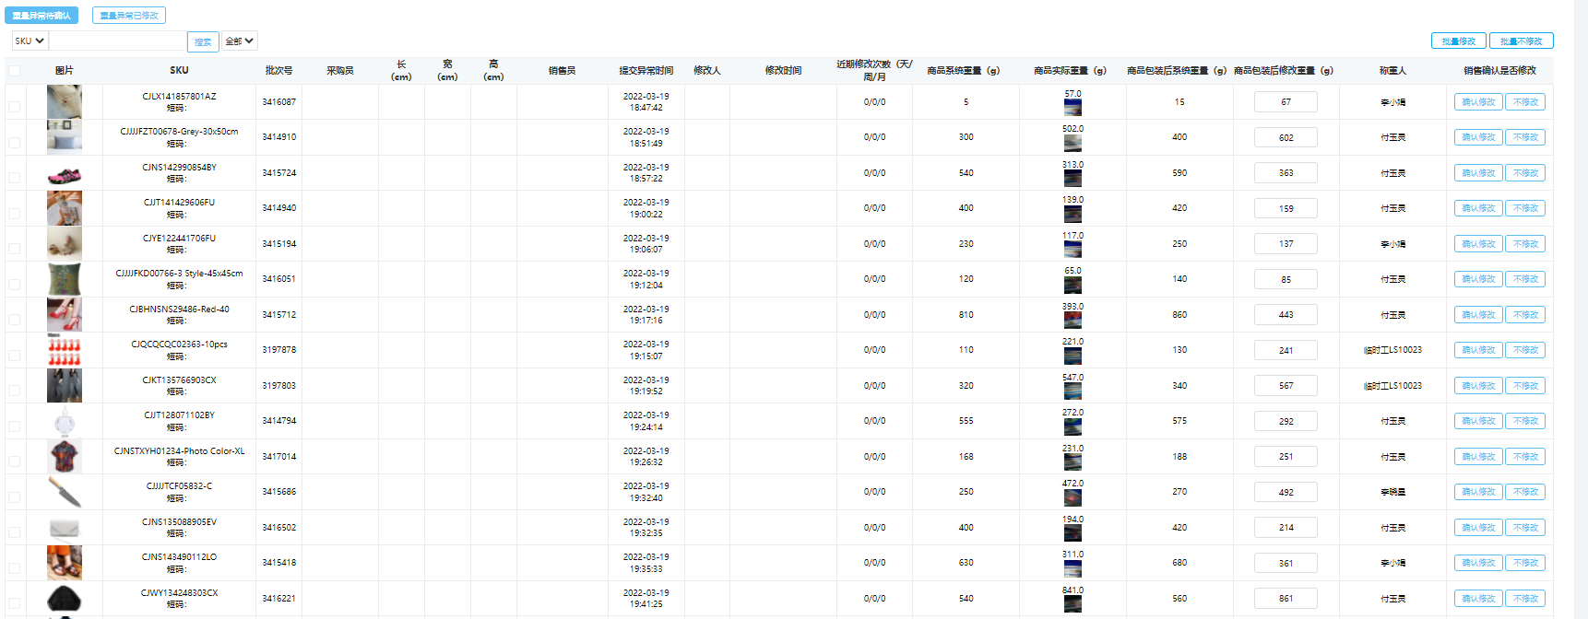The width and height of the screenshot is (1588, 619).
Task: Open product image for CJJT141429606FU
Action: pos(65,208)
